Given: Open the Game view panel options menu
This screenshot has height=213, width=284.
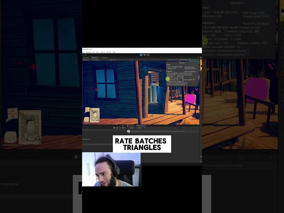Looking at the screenshot, I should coord(198,58).
